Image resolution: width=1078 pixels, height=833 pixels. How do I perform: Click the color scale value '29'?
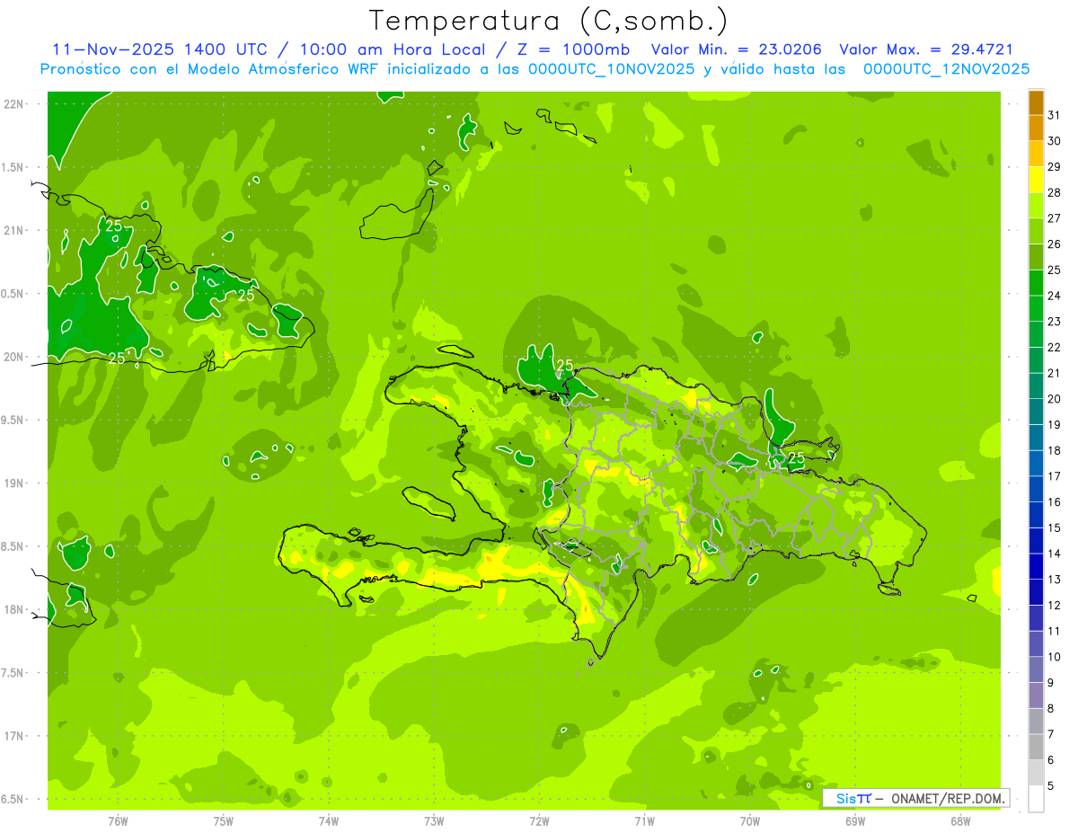1055,167
